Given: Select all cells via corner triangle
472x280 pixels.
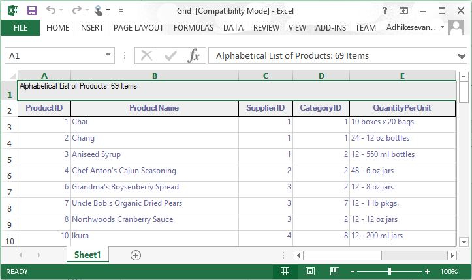Looking at the screenshot, I should tap(12, 76).
